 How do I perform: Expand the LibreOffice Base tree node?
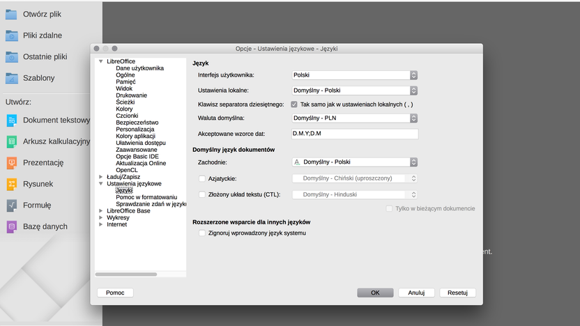pyautogui.click(x=100, y=211)
